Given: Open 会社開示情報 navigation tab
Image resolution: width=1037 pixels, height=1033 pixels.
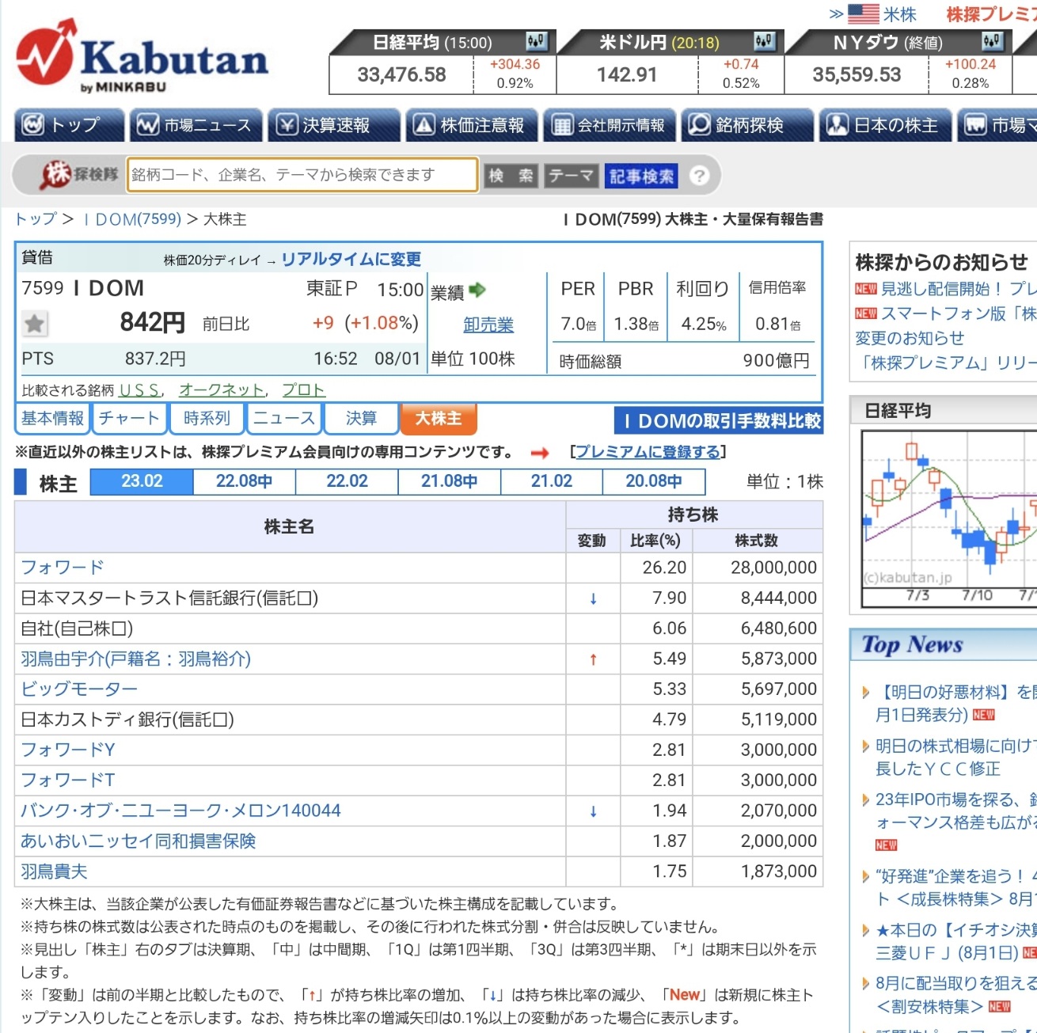Looking at the screenshot, I should (609, 125).
